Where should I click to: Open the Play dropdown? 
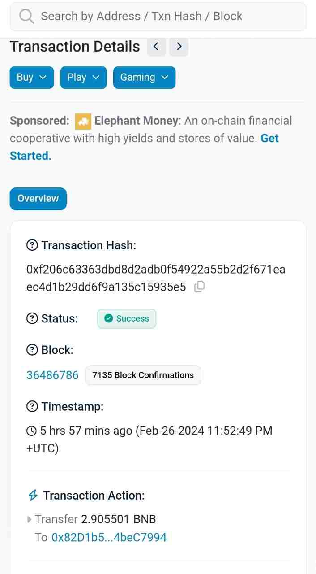pos(83,78)
